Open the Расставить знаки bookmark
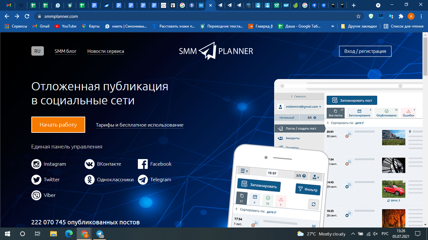Screen dimensions: 428x240 tap(173, 26)
